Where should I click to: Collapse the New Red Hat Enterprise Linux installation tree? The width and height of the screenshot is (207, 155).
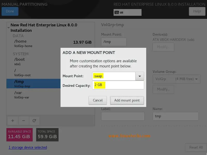(x=9, y=28)
